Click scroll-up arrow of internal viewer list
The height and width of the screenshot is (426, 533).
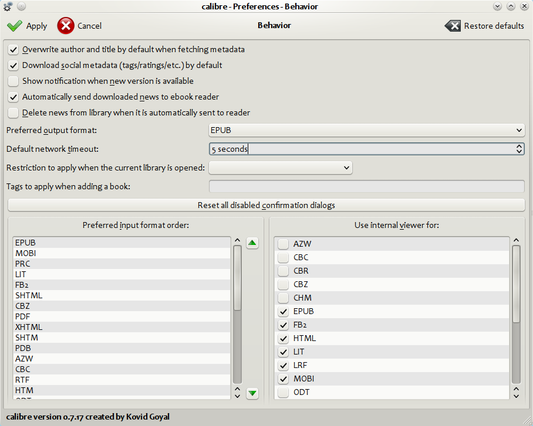tap(517, 240)
